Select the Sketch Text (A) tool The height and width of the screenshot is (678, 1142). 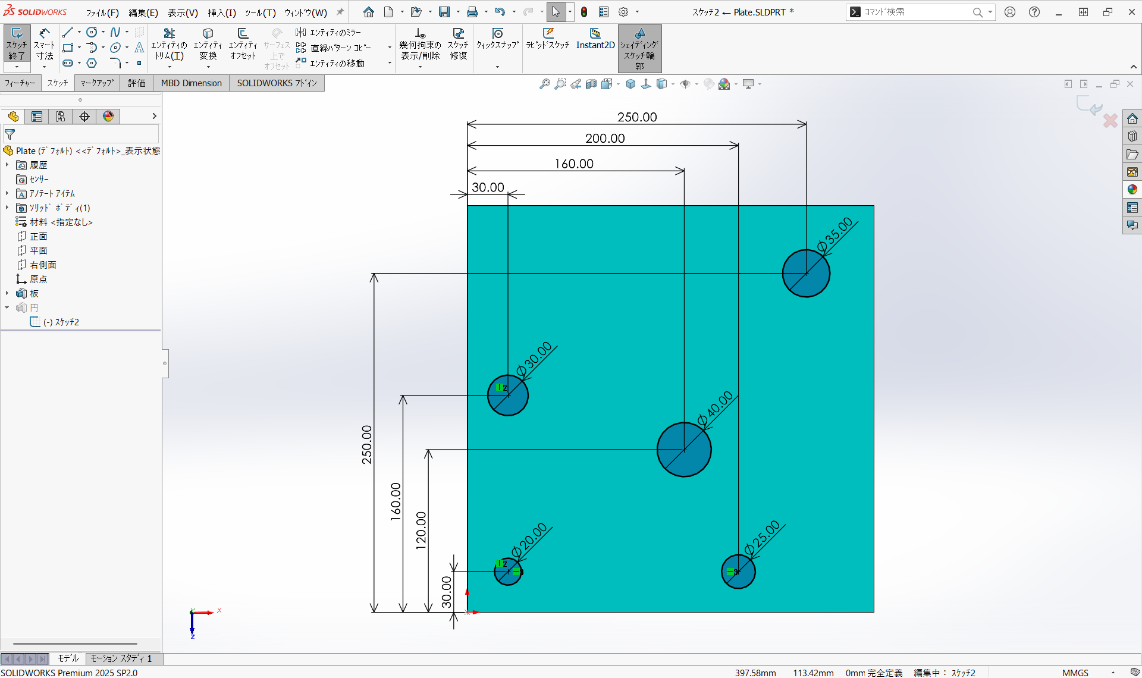coord(139,48)
